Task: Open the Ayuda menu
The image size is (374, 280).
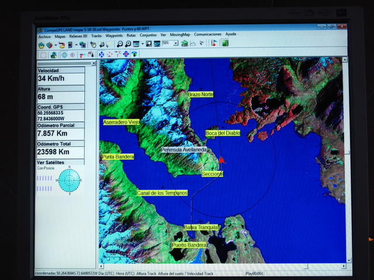Action: pyautogui.click(x=231, y=34)
